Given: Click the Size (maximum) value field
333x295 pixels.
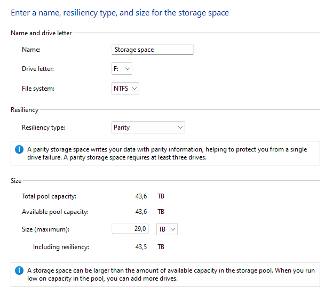Looking at the screenshot, I should tap(130, 229).
